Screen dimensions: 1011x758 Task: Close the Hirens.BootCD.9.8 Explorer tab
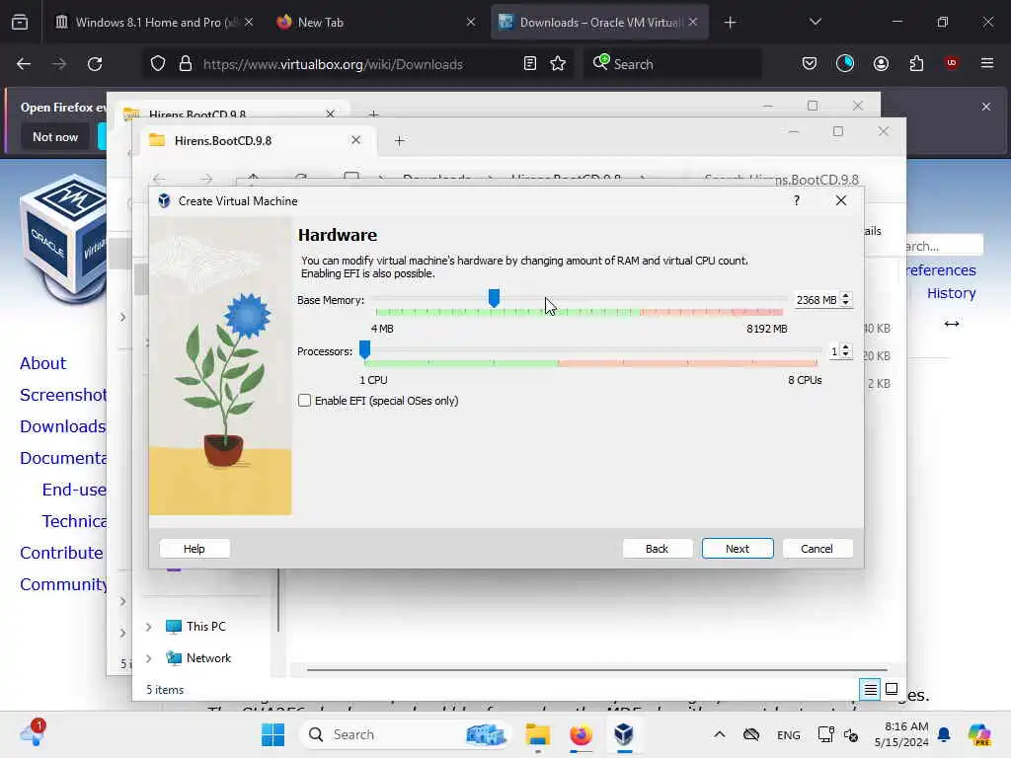tap(355, 140)
